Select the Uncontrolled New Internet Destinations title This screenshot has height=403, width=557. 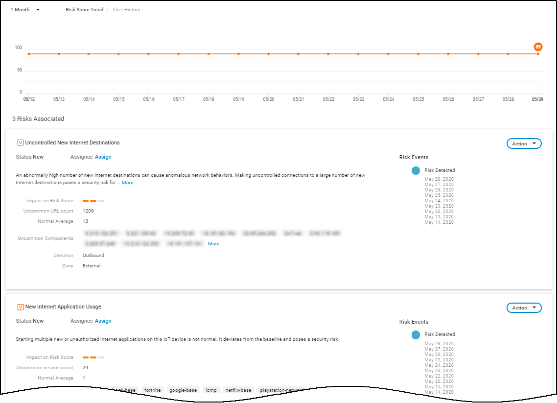72,142
